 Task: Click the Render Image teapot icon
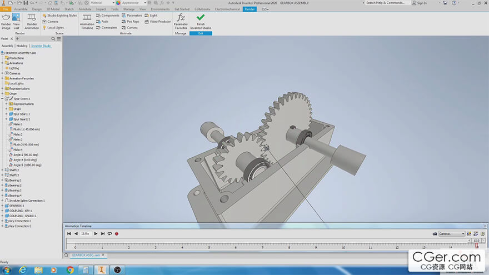pyautogui.click(x=6, y=18)
